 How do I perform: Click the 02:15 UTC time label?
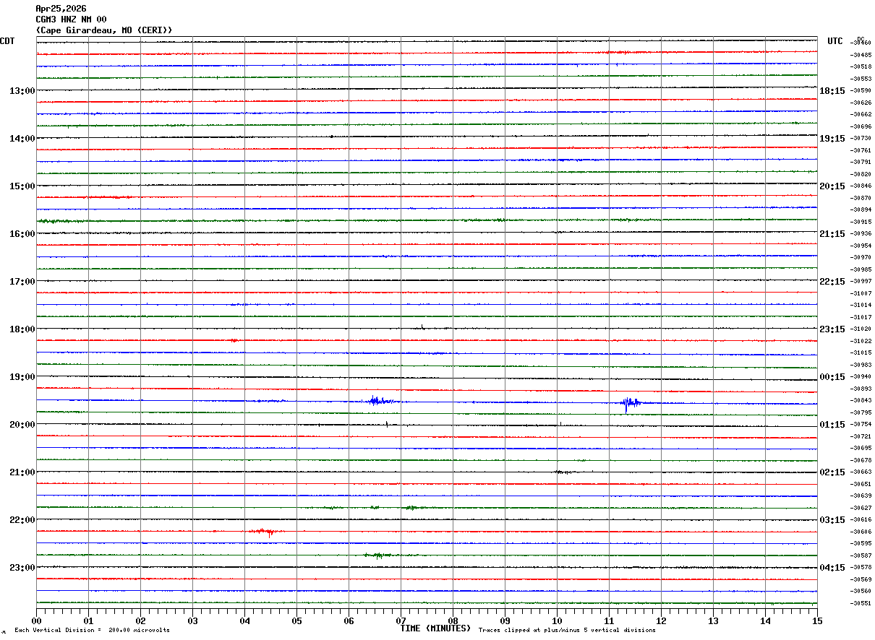click(832, 472)
